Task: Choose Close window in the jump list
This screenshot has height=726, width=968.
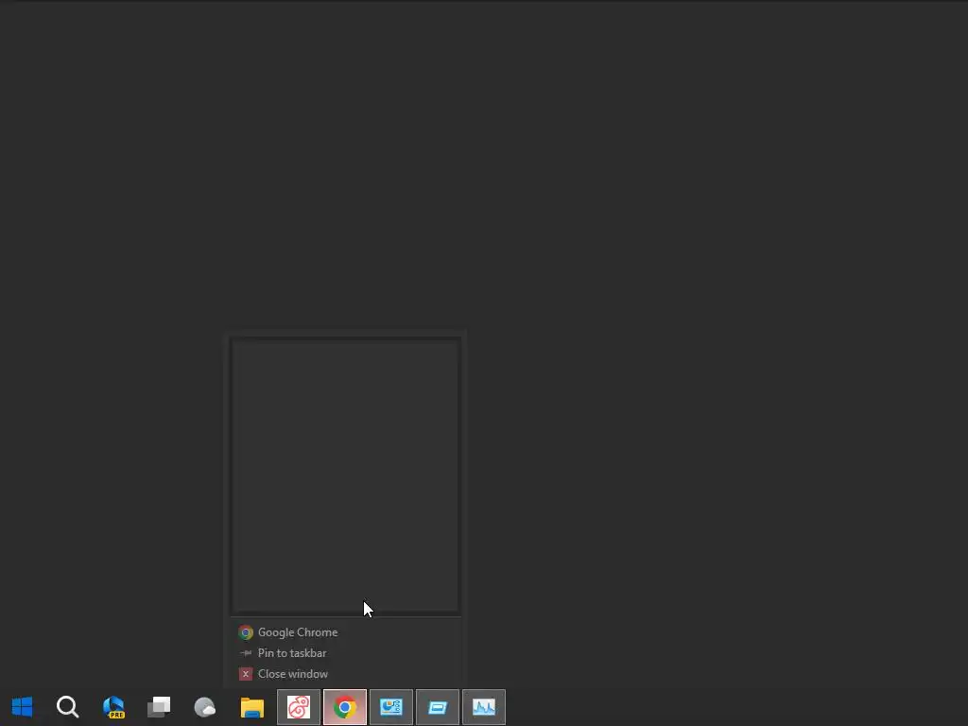Action: coord(346,674)
